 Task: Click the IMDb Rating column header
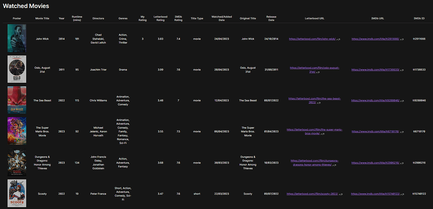click(178, 19)
